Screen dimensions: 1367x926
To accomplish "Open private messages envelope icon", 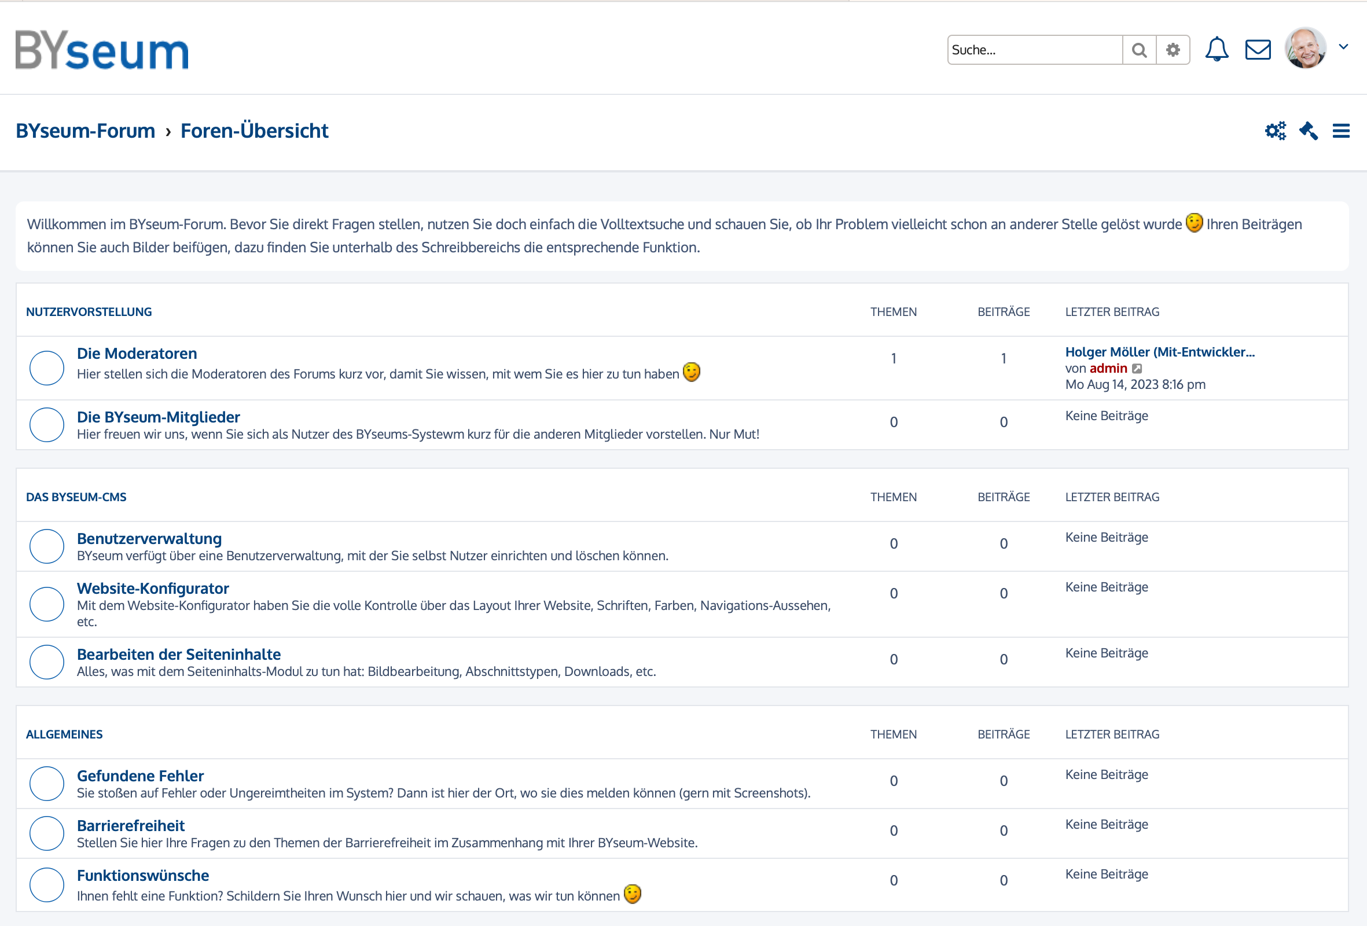I will (1258, 49).
